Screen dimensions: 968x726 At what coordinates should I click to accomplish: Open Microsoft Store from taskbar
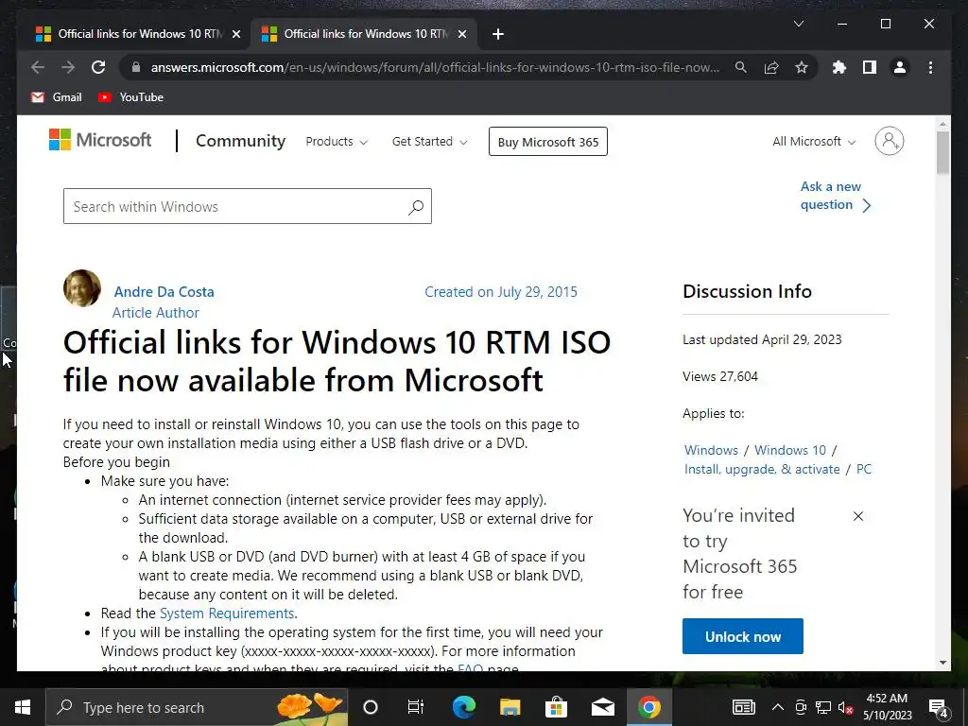tap(556, 707)
